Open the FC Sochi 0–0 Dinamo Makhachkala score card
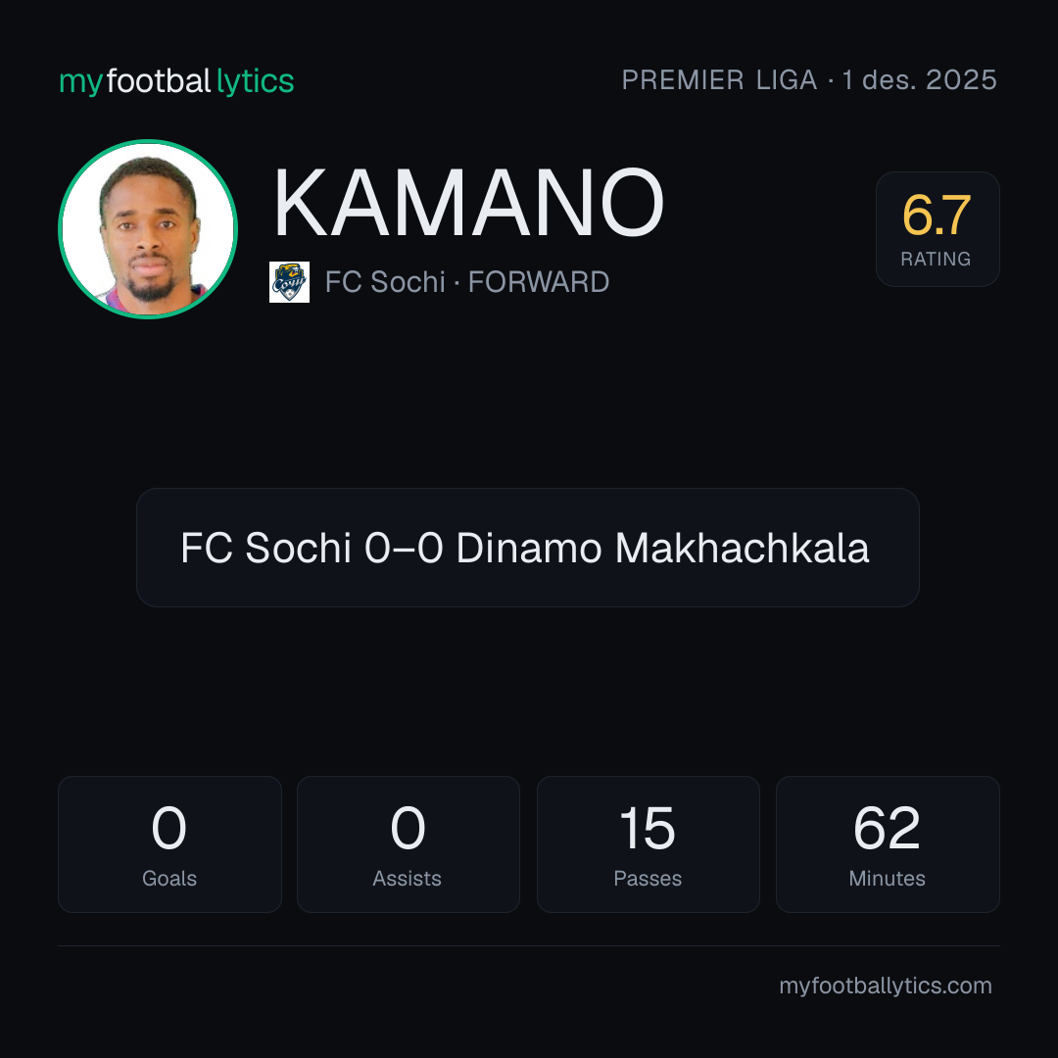This screenshot has width=1058, height=1058. [528, 548]
